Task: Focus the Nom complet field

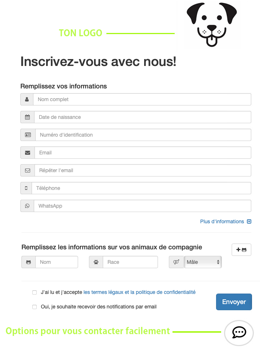Action: click(x=142, y=99)
